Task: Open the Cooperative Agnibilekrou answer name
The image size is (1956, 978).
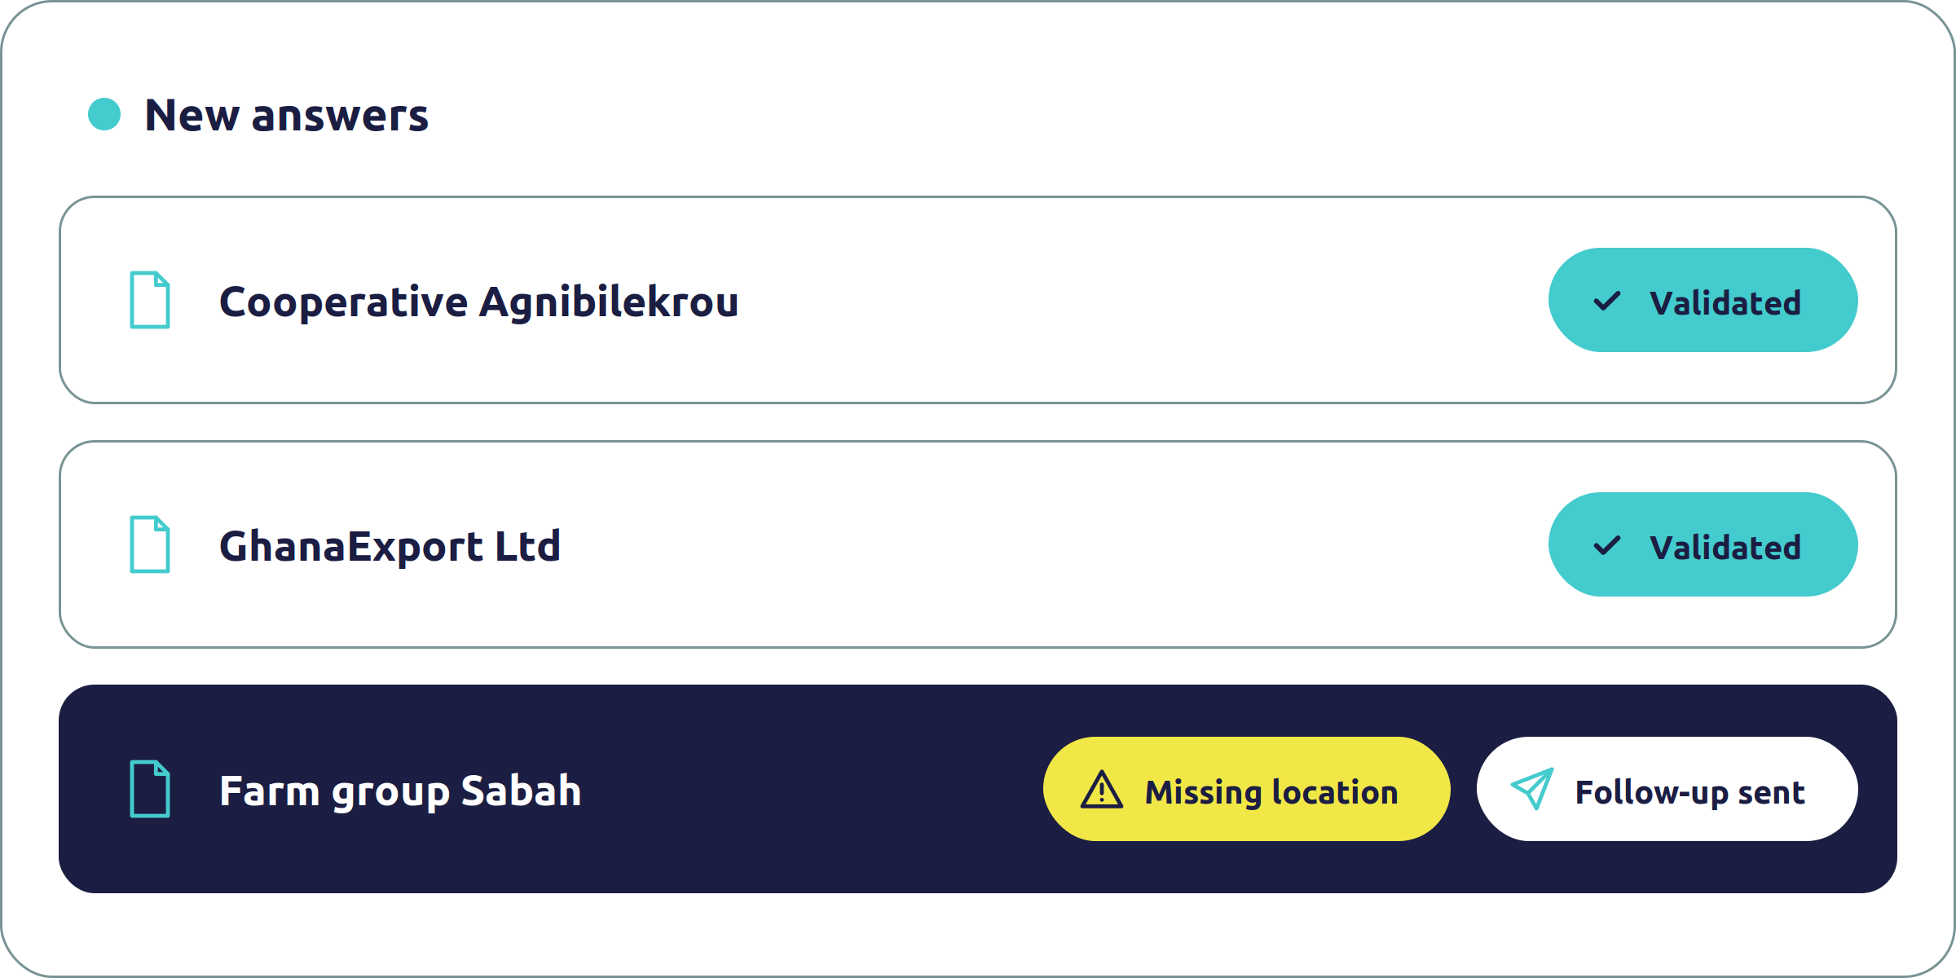Action: click(479, 302)
